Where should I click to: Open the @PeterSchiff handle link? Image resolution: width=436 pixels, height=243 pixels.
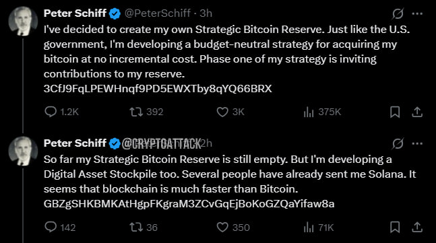158,13
